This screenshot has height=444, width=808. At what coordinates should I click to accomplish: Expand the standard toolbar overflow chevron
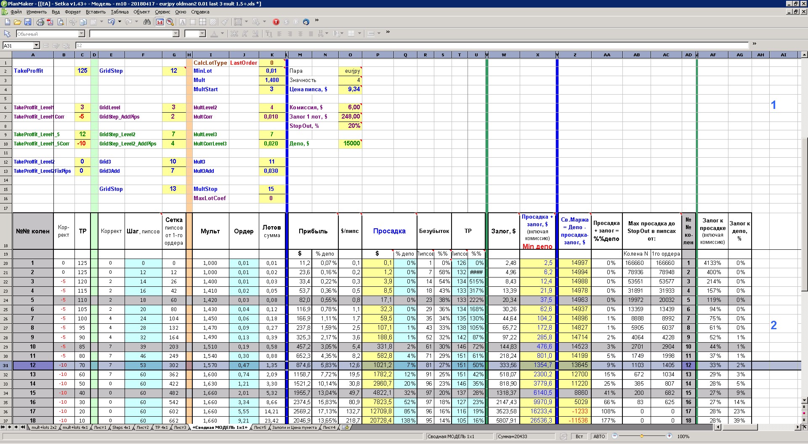(x=317, y=21)
